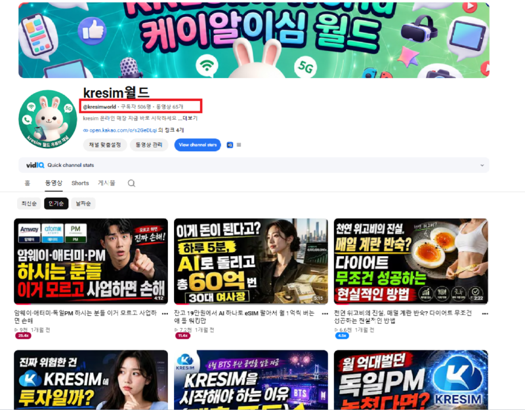
Task: Open video title 잔고 19만원에서 AI 하나로 eSIM
Action: tap(244, 317)
